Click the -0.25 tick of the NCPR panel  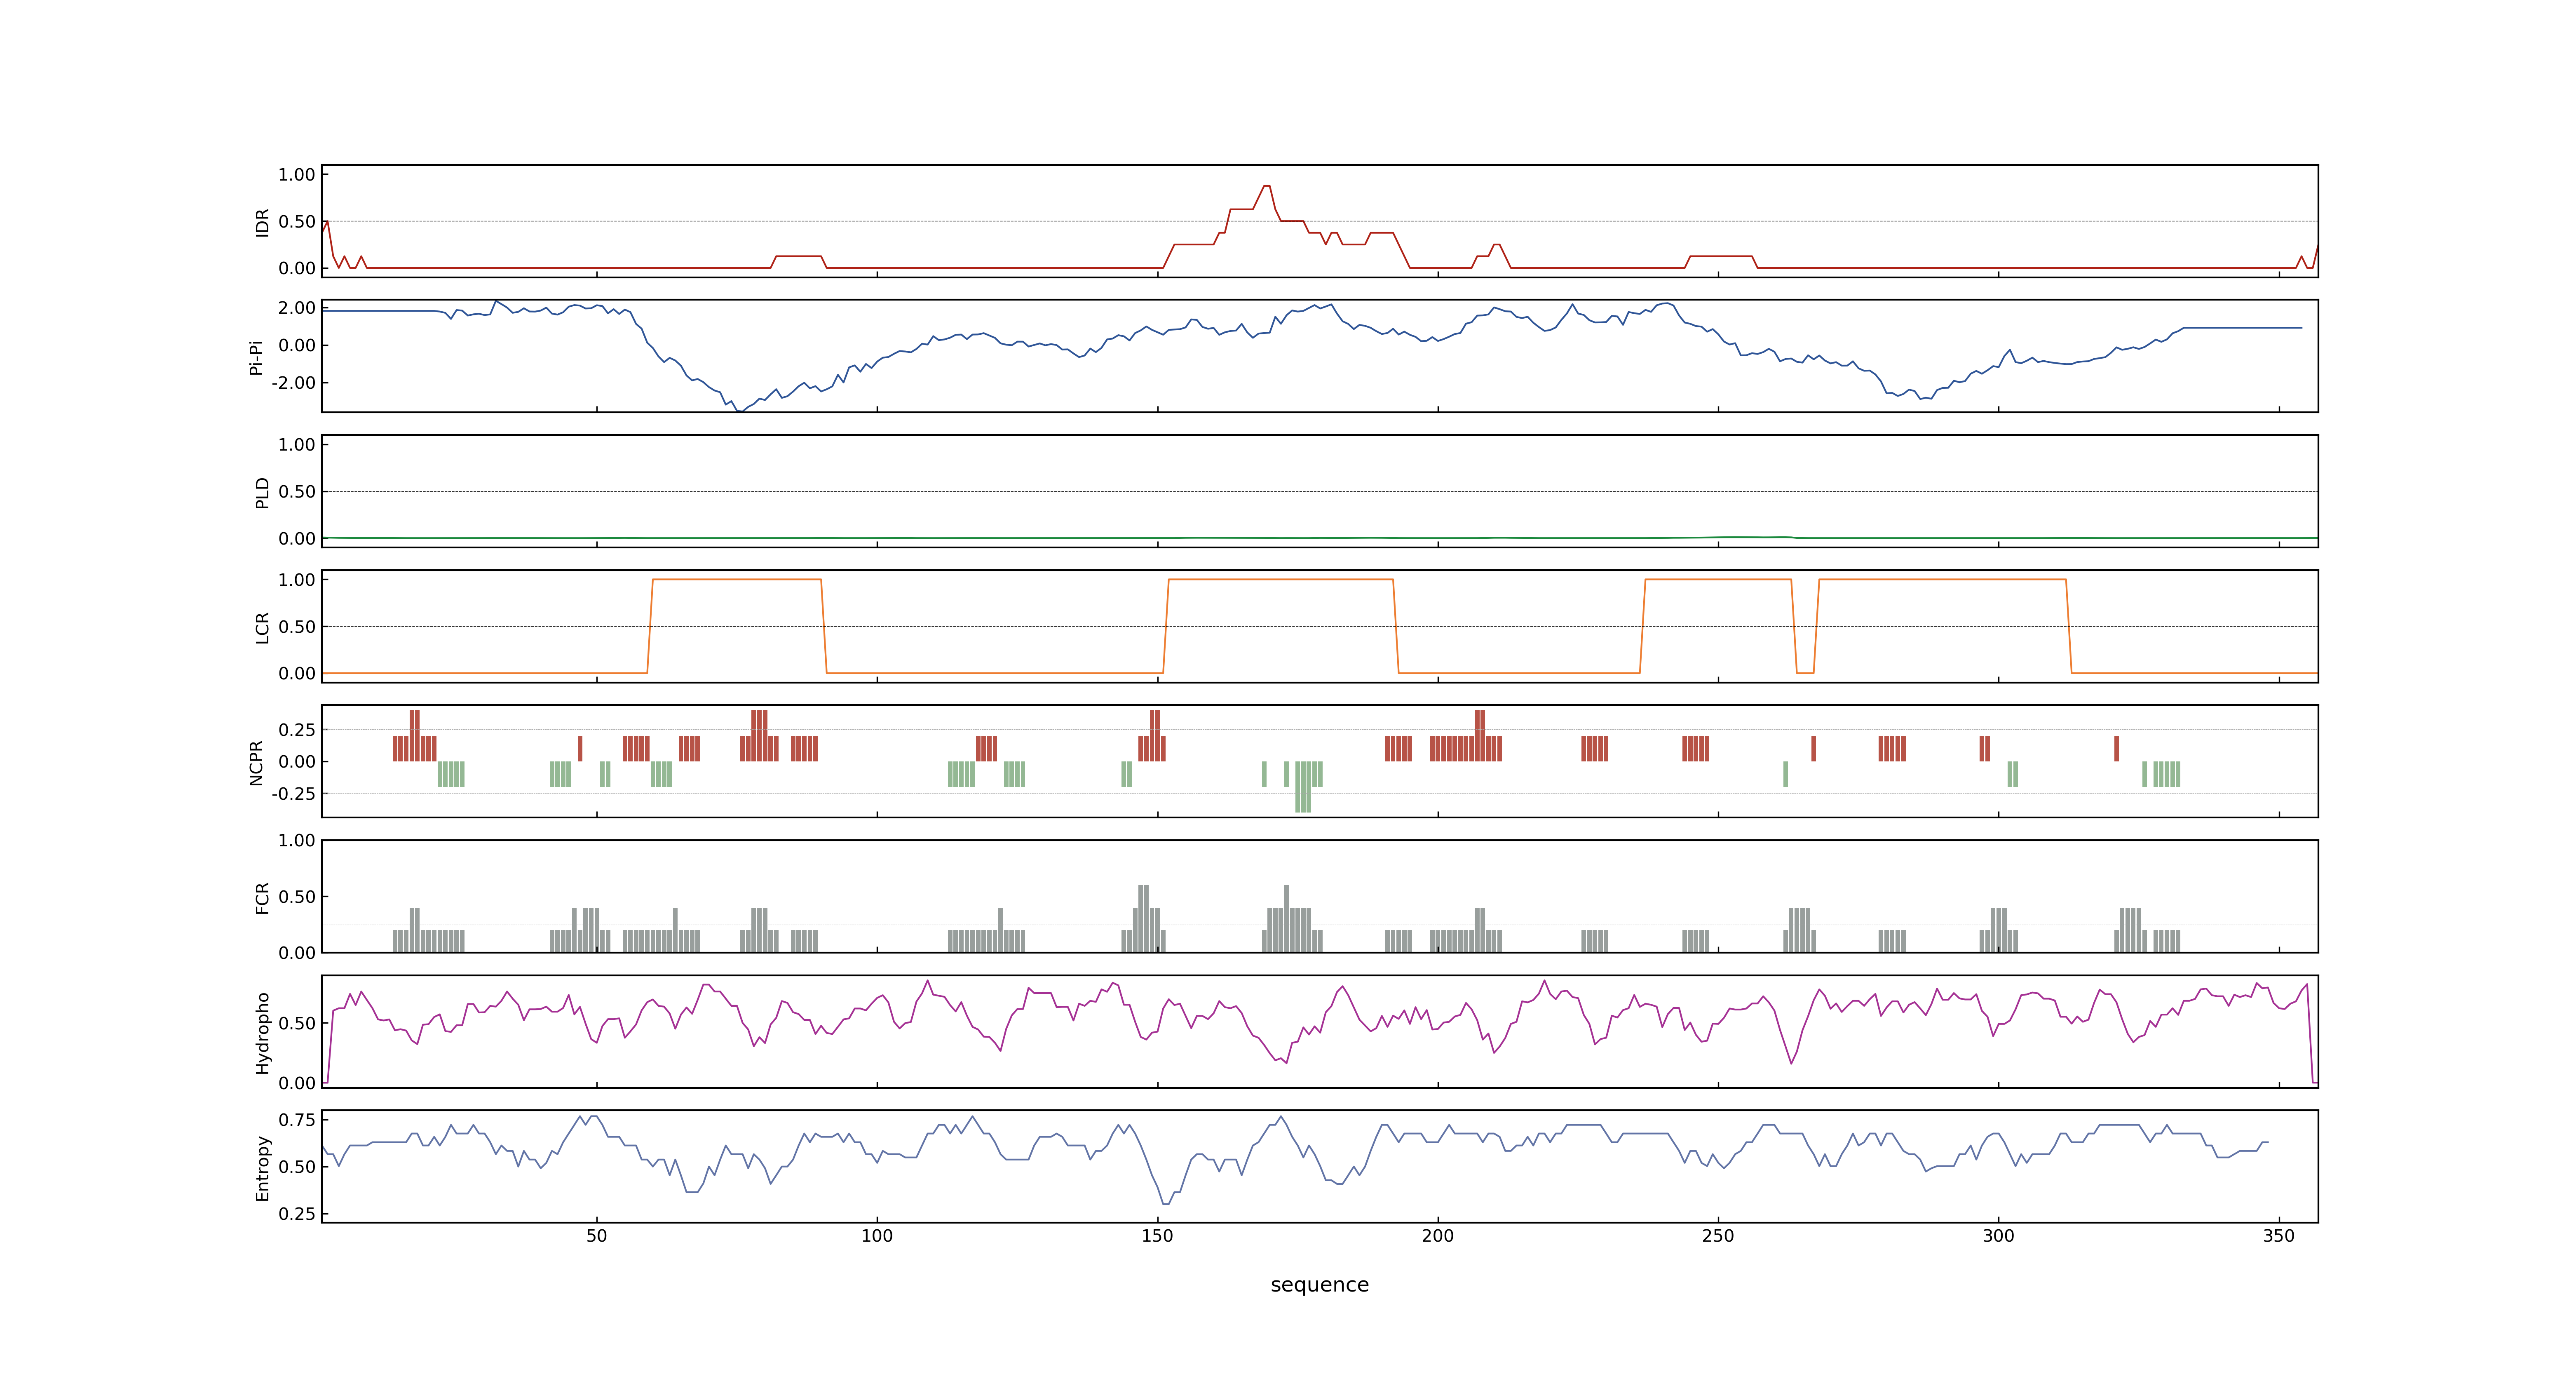pos(293,794)
